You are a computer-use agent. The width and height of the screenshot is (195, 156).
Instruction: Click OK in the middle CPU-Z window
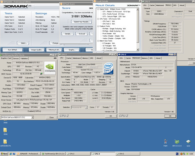point(111,116)
